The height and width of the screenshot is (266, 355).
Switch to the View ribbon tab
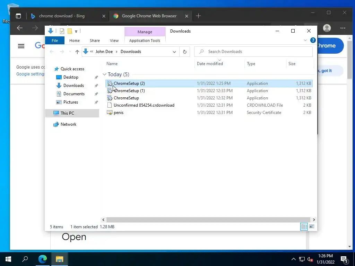coord(114,41)
